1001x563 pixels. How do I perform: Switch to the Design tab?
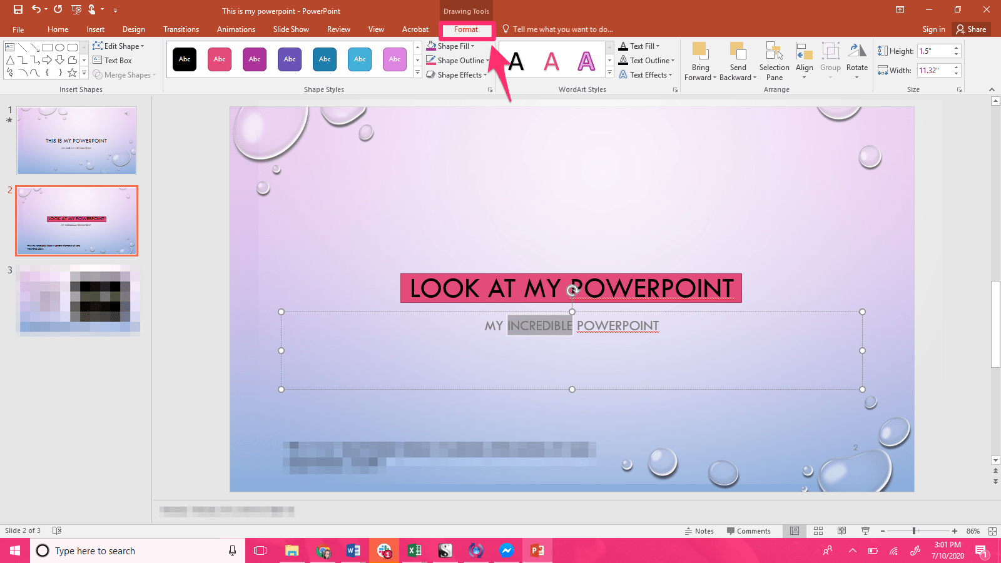(133, 29)
